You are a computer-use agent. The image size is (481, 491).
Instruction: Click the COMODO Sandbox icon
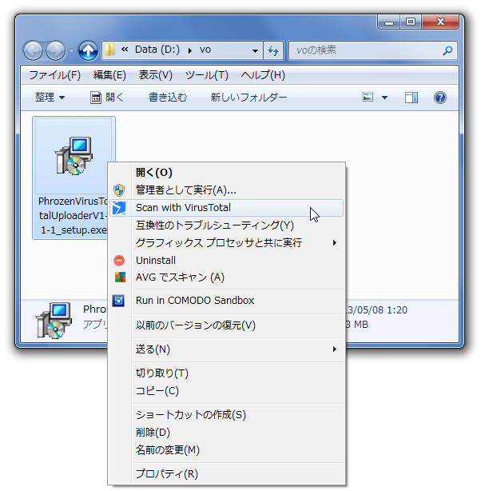click(118, 301)
